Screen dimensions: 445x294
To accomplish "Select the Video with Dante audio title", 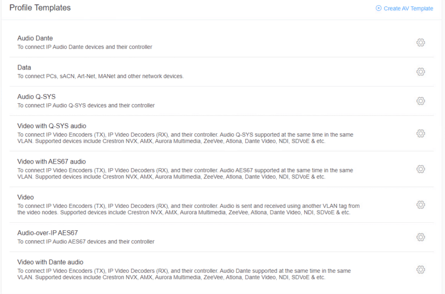I will 50,262.
